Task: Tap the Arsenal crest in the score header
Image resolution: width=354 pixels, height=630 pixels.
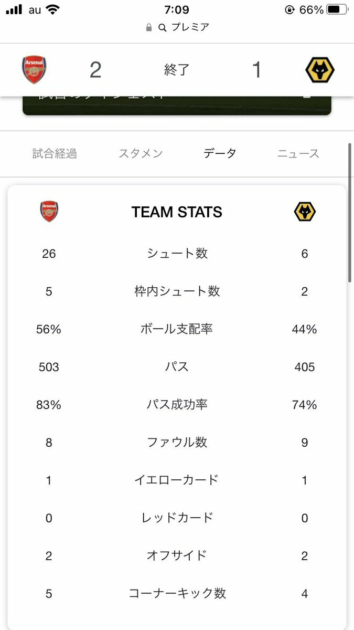Action: (x=34, y=70)
